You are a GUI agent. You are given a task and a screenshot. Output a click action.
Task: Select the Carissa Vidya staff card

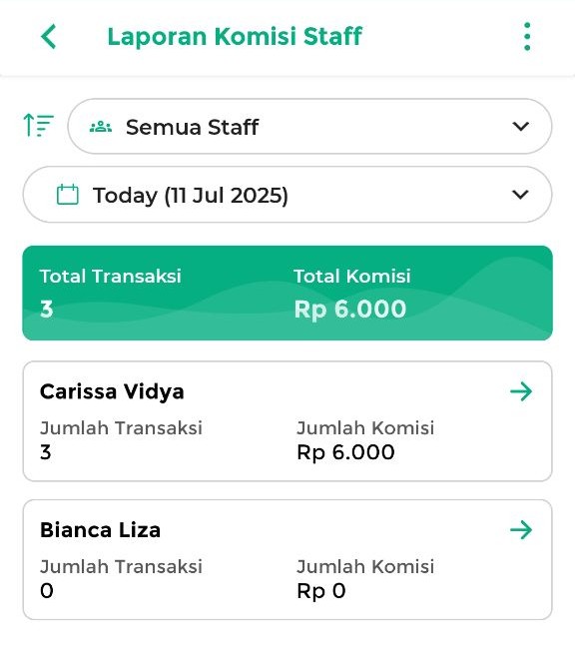[287, 421]
